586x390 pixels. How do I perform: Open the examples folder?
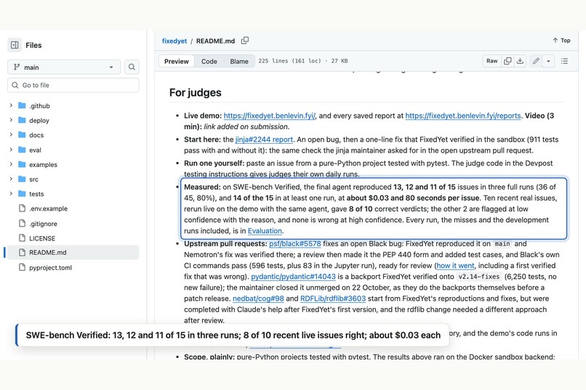tap(43, 164)
